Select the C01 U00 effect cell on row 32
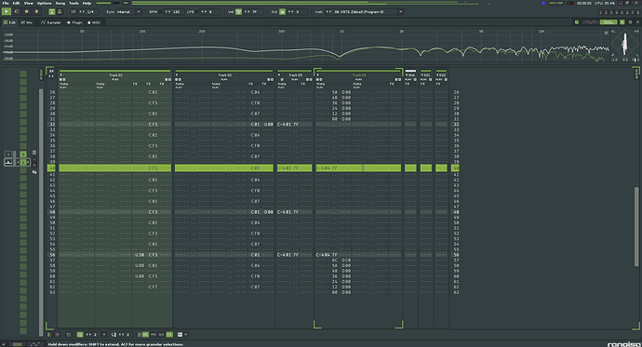 262,125
